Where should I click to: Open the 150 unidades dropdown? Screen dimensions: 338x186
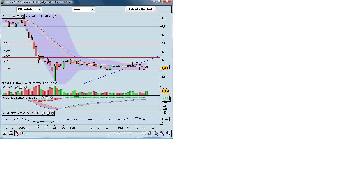(29, 9)
